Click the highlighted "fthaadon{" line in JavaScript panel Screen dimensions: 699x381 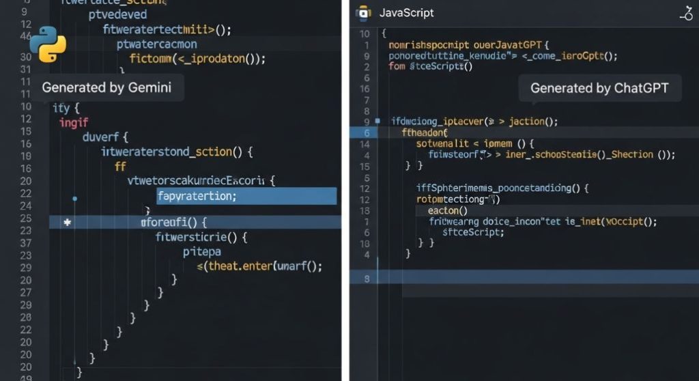[425, 132]
